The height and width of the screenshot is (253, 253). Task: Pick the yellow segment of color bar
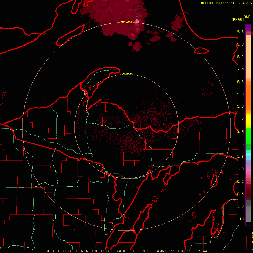248,120
